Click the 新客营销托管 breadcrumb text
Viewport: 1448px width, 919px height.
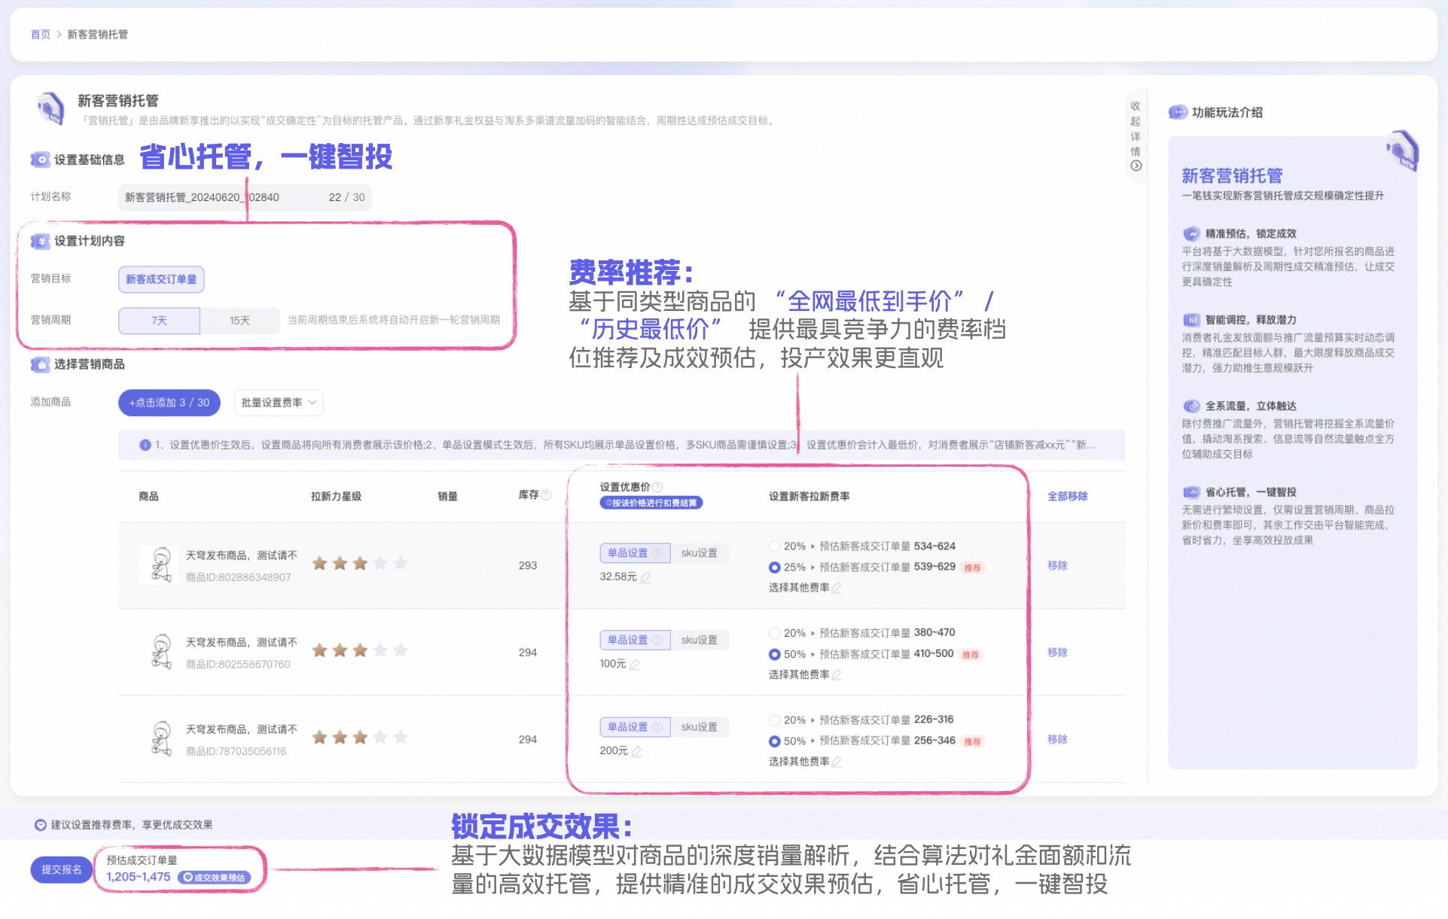click(x=98, y=35)
